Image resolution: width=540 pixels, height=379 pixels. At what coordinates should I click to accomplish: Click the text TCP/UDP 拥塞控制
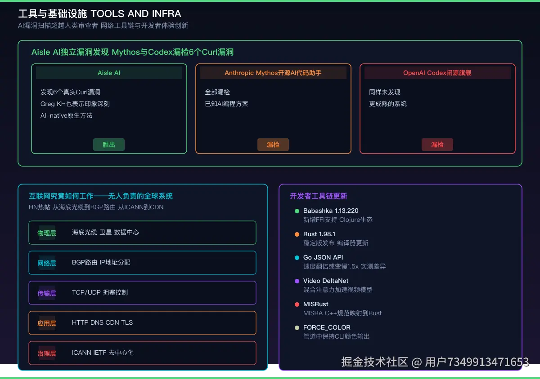pos(100,292)
